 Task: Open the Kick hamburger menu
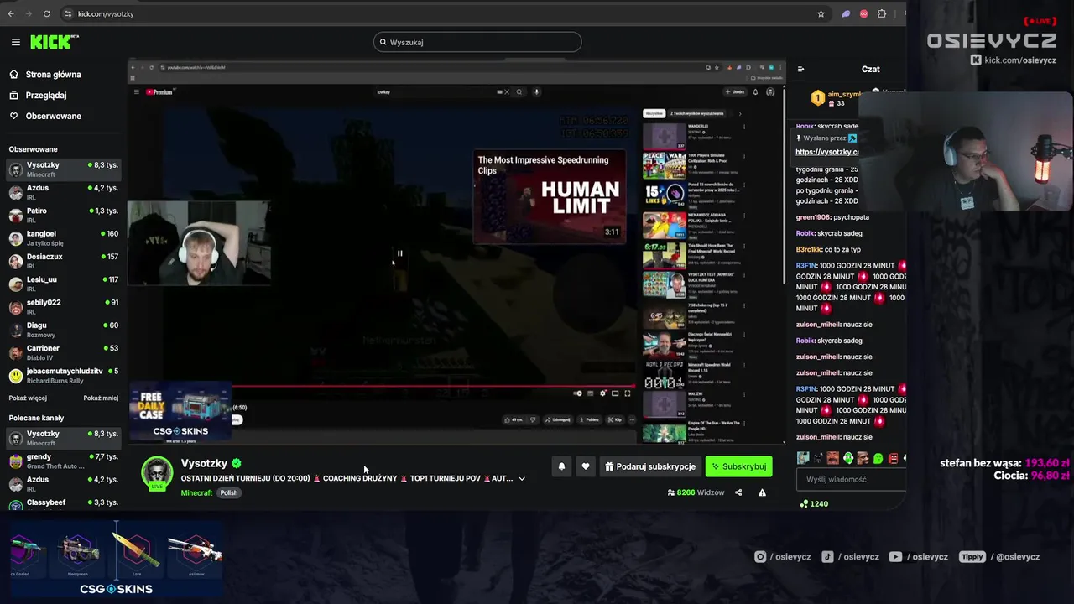[x=15, y=42]
